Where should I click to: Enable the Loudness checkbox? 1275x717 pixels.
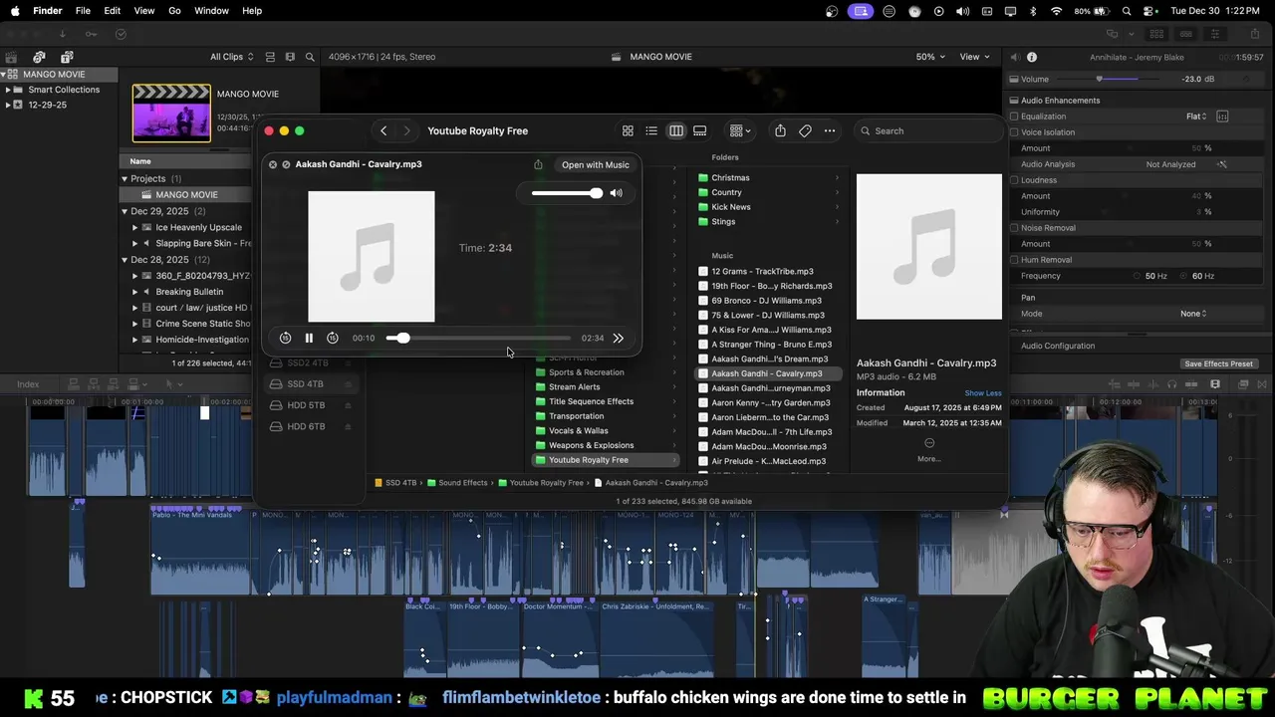click(1014, 180)
